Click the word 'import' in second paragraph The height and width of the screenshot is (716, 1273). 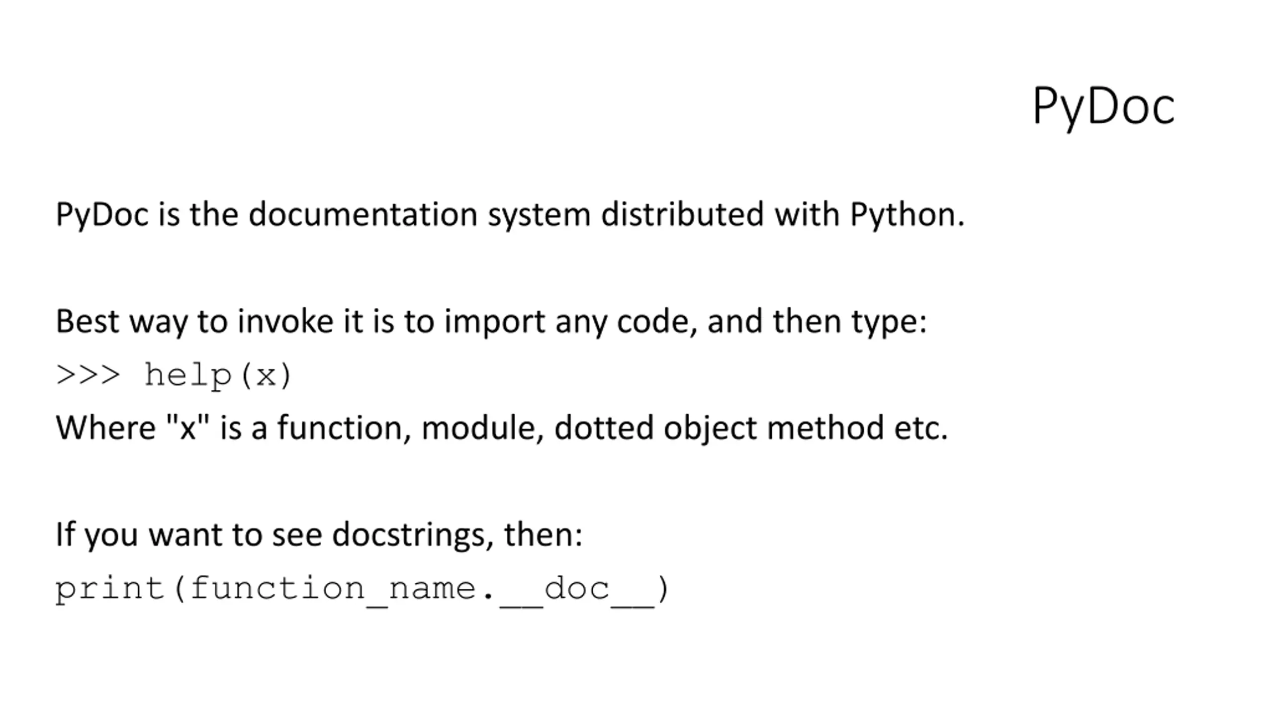(x=495, y=323)
